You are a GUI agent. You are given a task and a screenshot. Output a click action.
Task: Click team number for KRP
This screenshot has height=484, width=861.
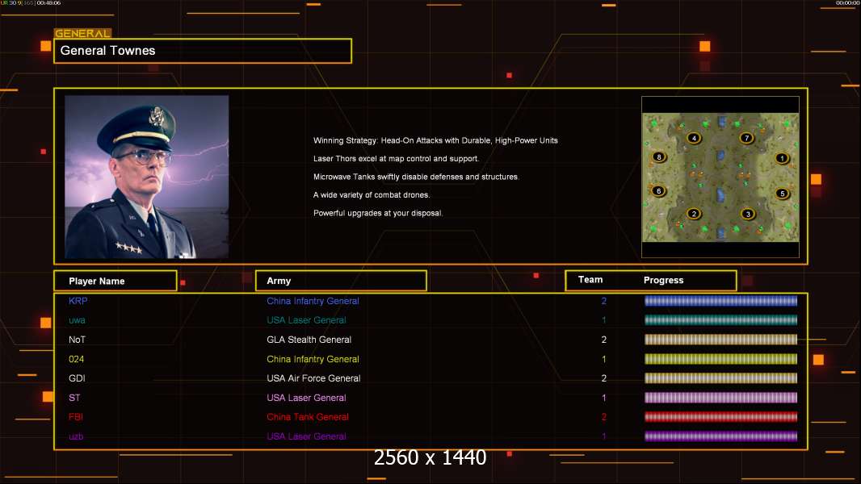[x=604, y=301]
